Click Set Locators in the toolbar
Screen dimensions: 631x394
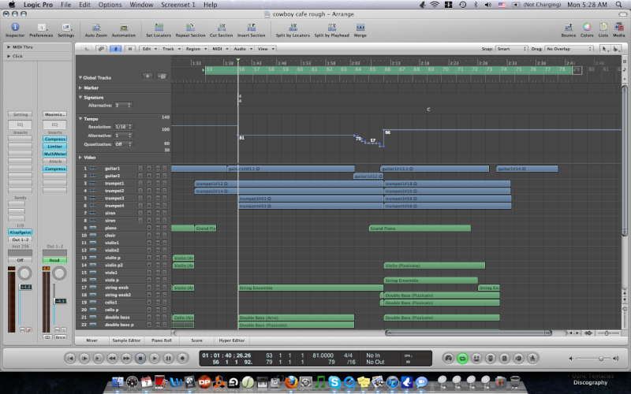[x=159, y=28]
